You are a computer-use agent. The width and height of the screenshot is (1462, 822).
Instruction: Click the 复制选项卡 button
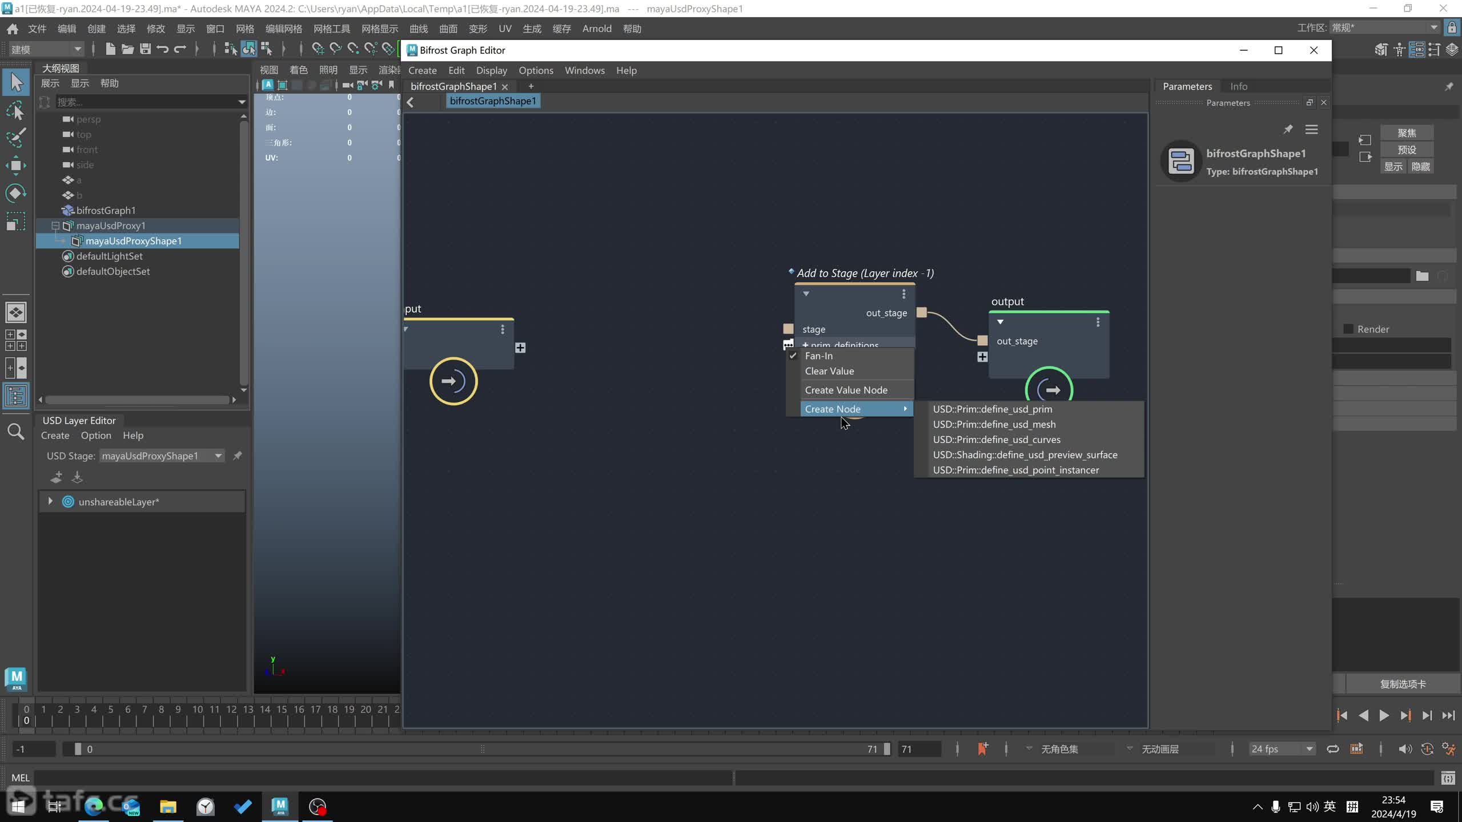(1403, 684)
